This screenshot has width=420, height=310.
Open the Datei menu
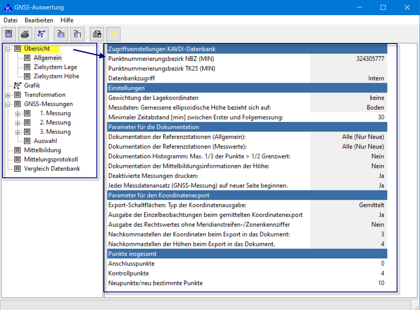click(x=10, y=20)
